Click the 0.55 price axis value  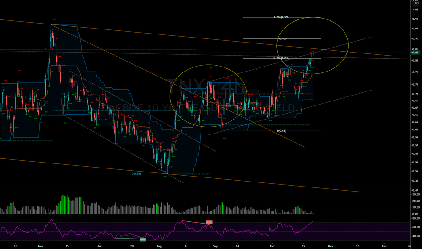click(415, 154)
